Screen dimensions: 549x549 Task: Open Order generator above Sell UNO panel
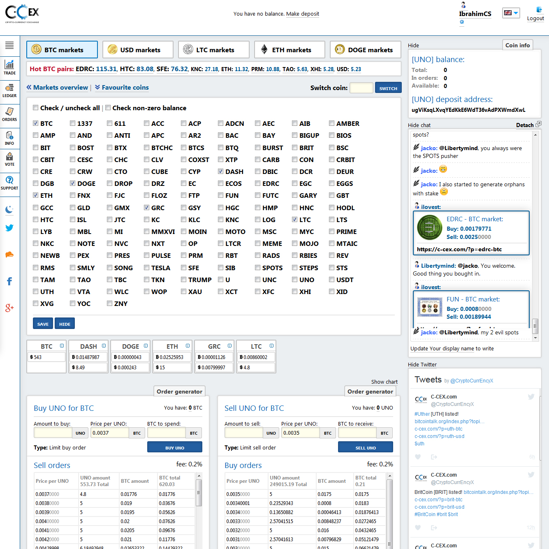tap(370, 391)
